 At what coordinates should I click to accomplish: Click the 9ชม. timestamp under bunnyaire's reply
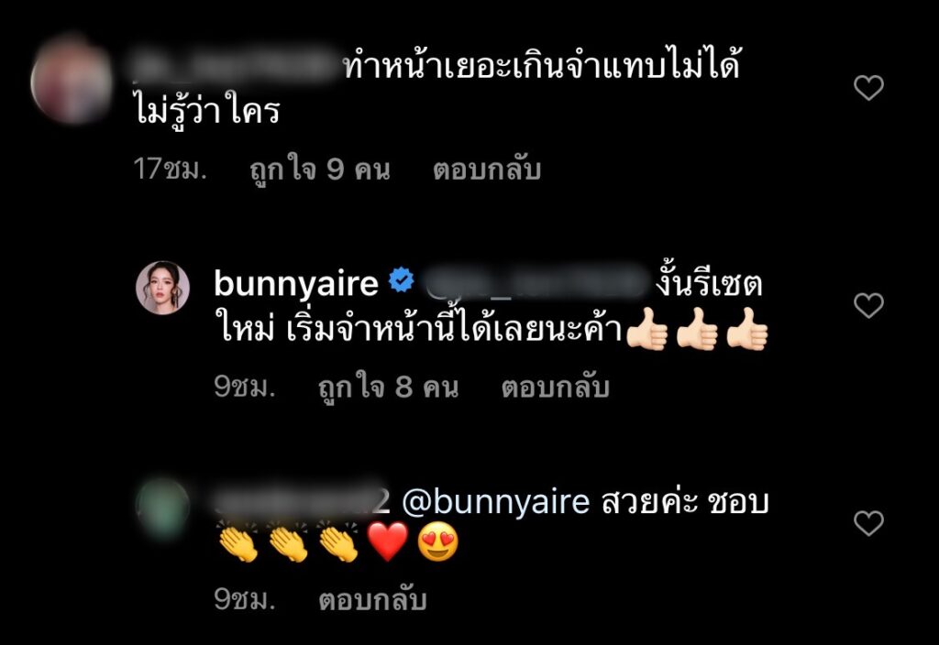[x=244, y=388]
